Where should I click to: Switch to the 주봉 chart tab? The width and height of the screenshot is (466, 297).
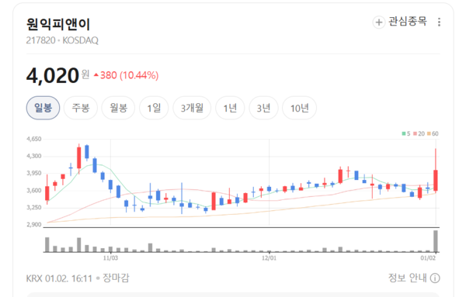81,108
